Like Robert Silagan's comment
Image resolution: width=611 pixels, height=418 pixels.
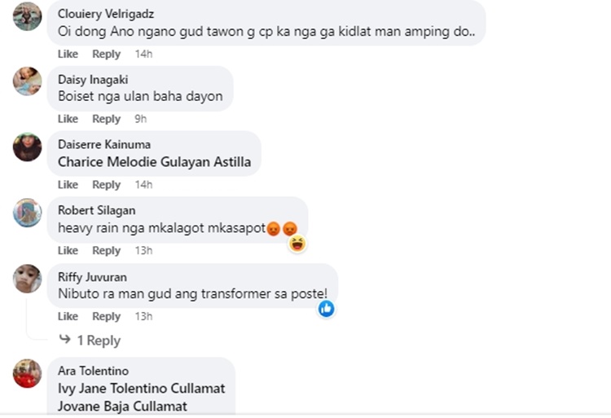click(68, 250)
